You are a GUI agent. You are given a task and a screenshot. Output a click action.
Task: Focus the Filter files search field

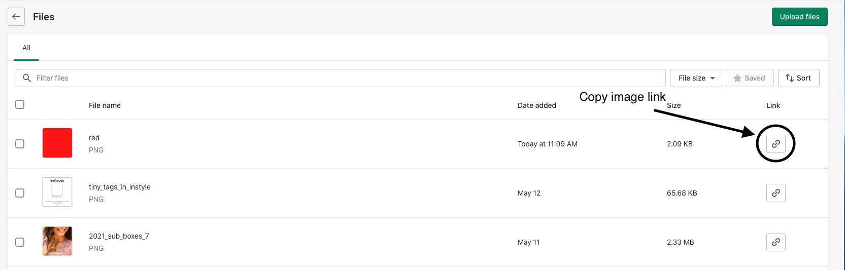[345, 78]
